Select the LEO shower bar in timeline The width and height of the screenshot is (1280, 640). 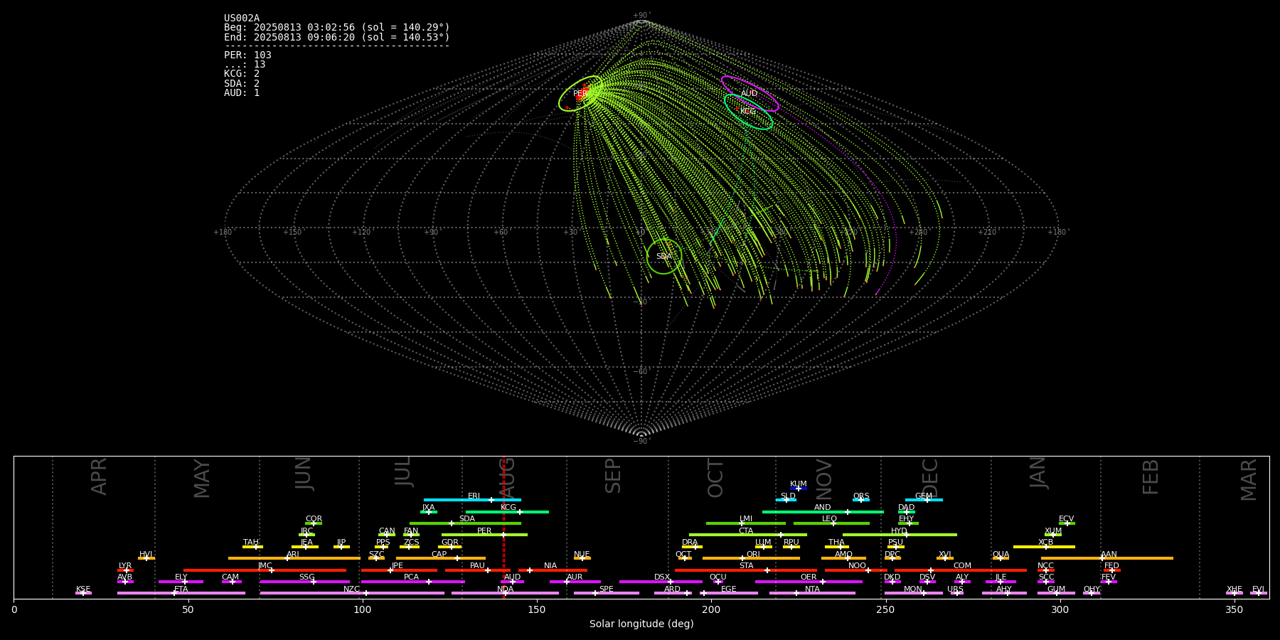tap(831, 523)
